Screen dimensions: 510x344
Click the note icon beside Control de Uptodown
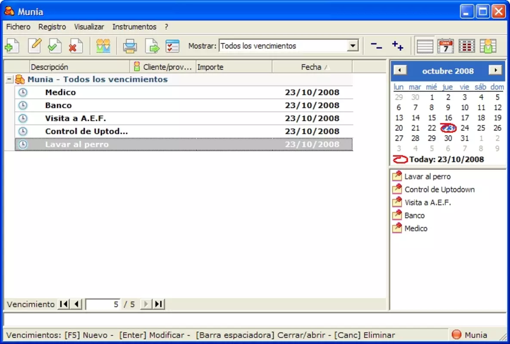pyautogui.click(x=397, y=189)
